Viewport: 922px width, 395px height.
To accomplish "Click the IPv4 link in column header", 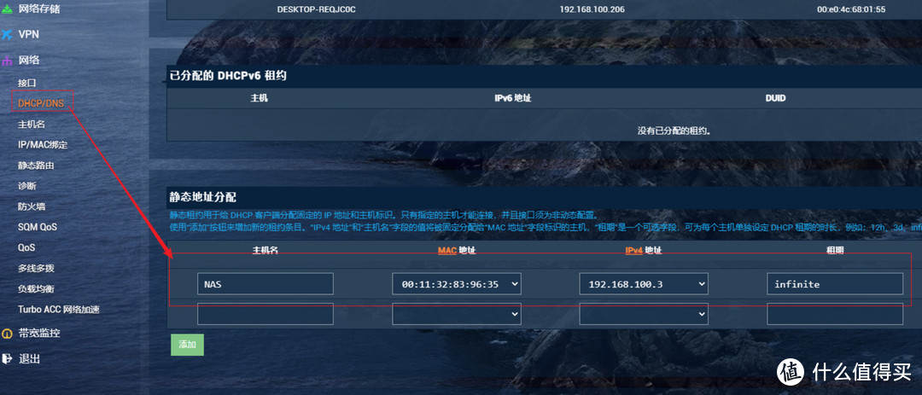I will pos(633,251).
